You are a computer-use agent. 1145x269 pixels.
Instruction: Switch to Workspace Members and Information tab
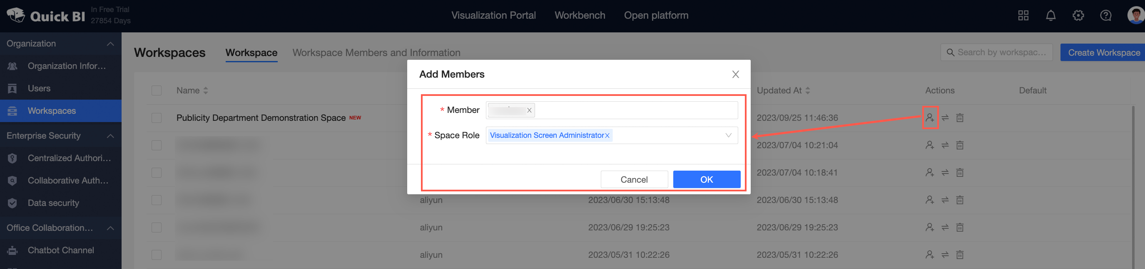376,53
